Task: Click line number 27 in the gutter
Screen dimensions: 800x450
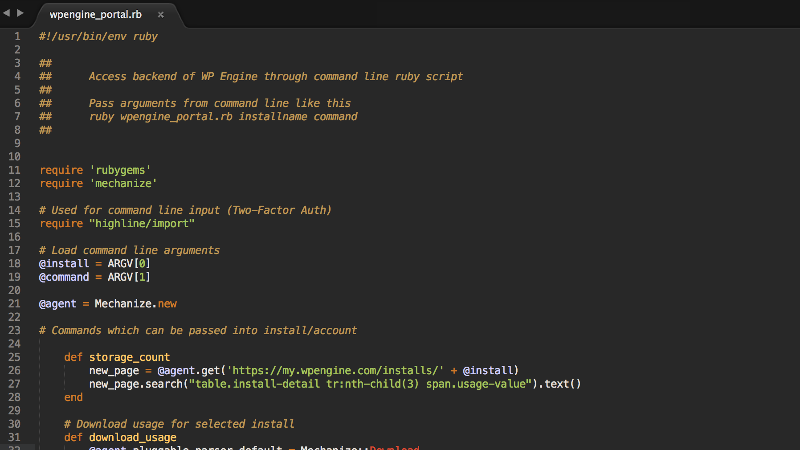Action: tap(14, 384)
